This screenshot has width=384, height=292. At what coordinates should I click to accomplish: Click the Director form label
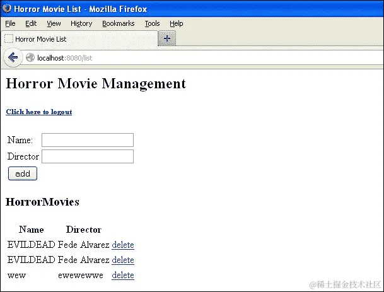23,156
